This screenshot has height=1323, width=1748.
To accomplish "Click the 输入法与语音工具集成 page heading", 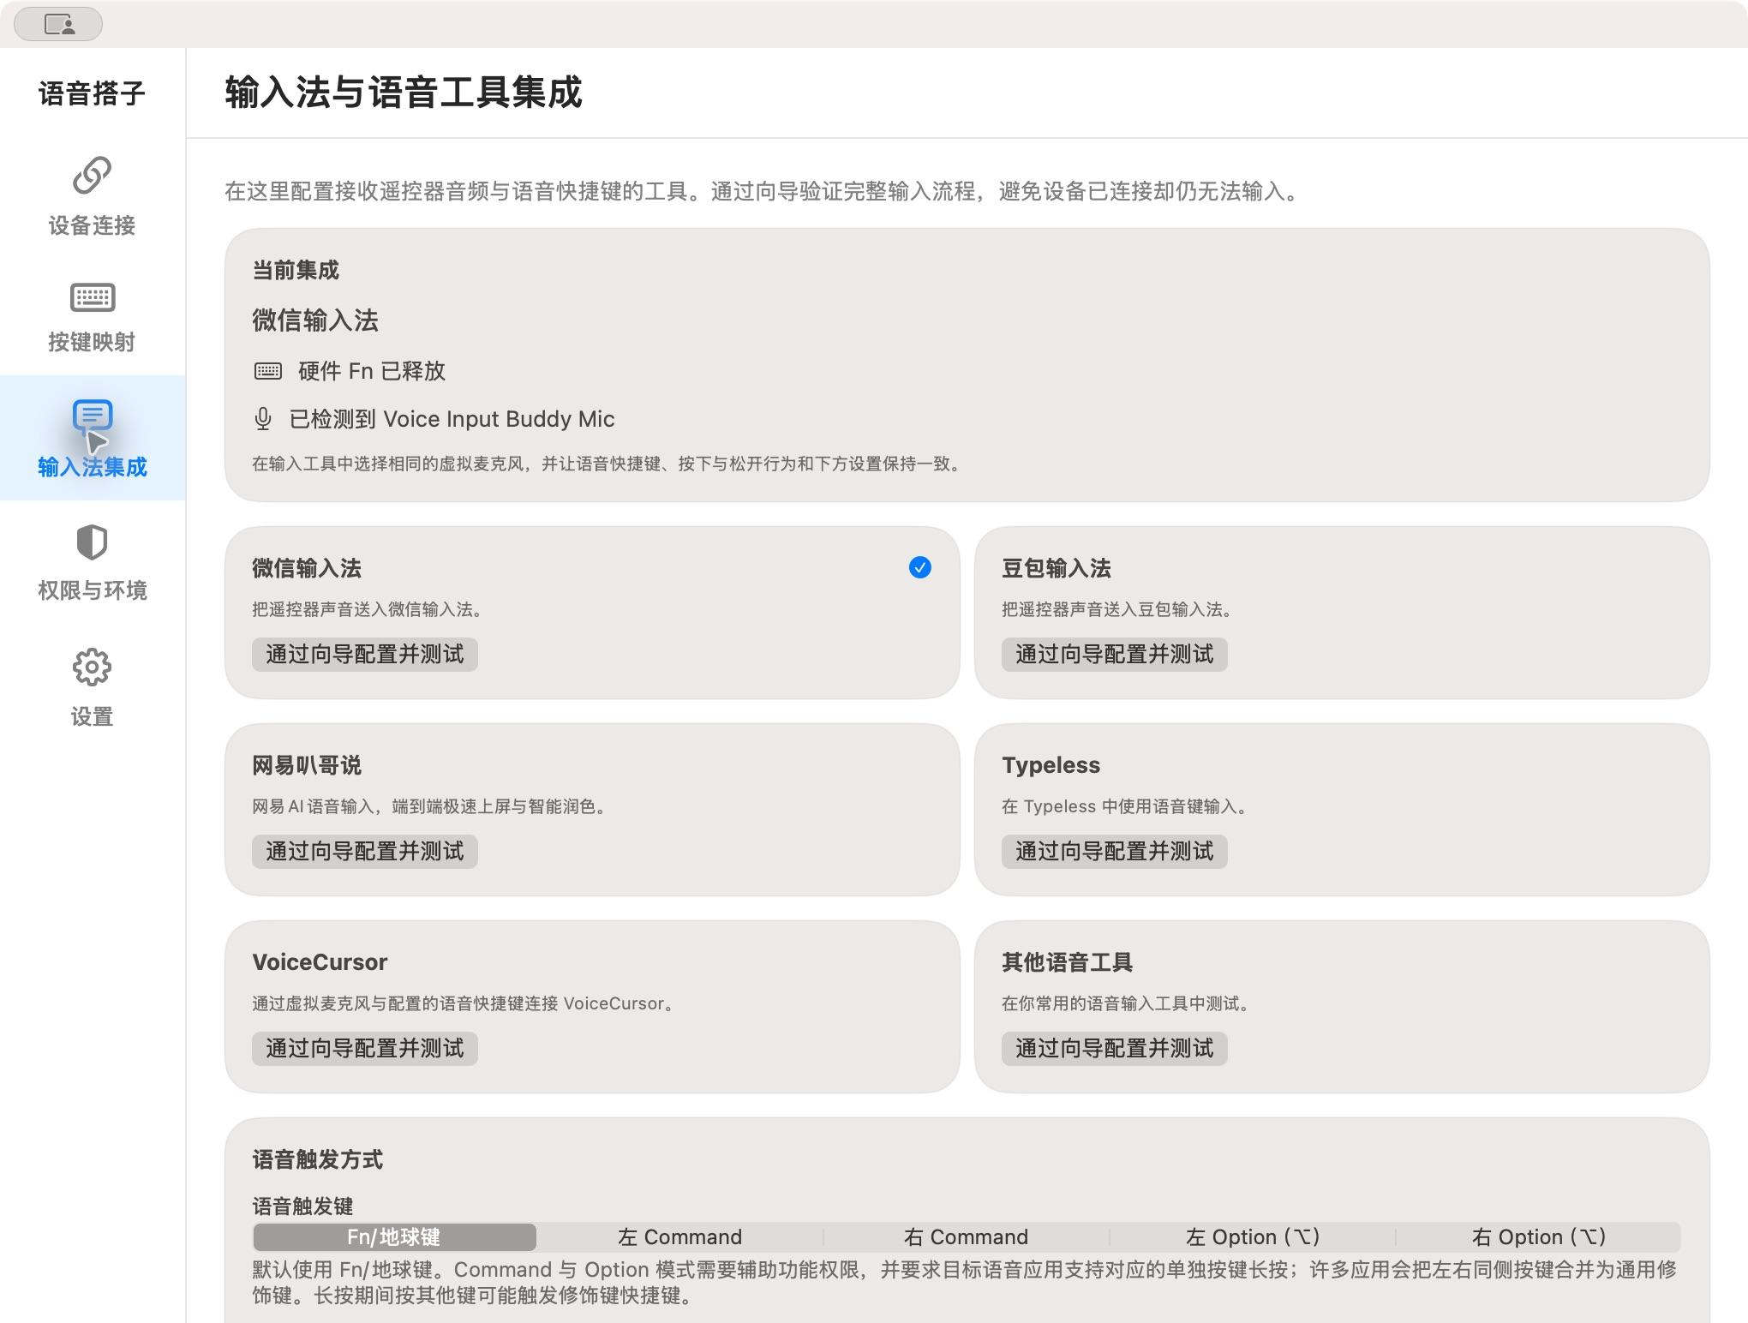I will (404, 93).
